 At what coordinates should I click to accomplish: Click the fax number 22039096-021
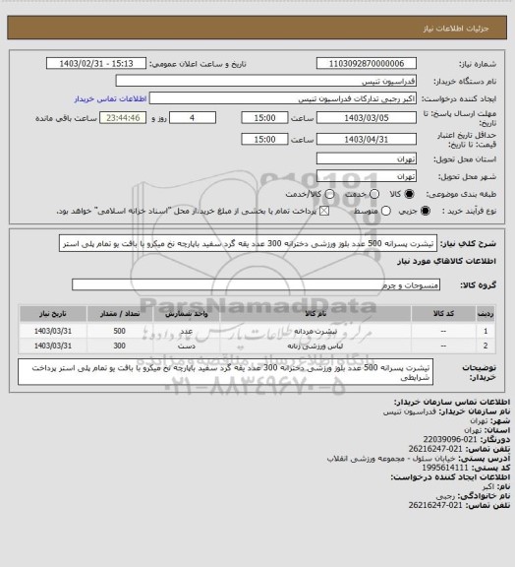(x=450, y=439)
